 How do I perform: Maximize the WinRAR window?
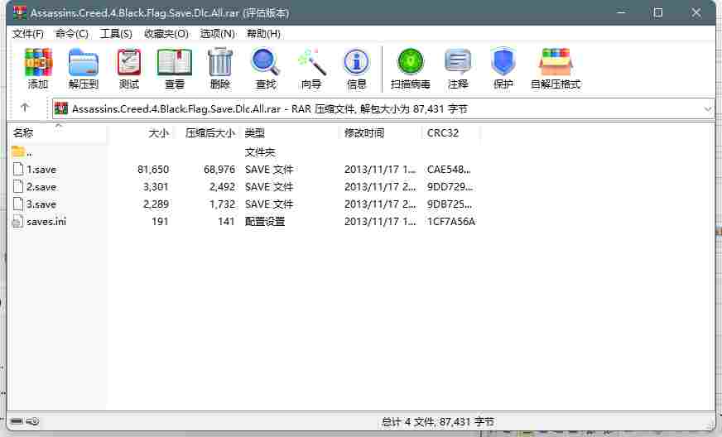coord(658,12)
